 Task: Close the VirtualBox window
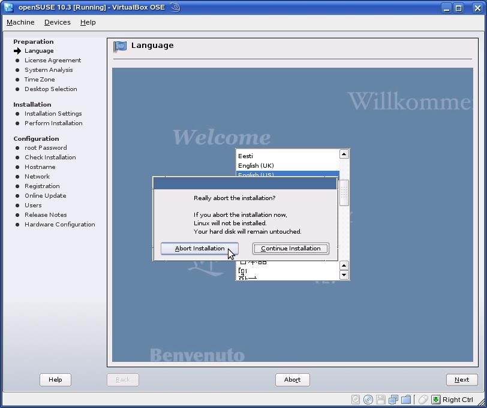pos(477,8)
